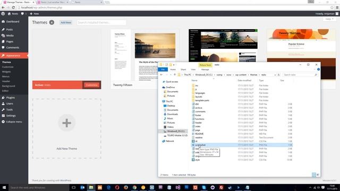Select OneDrive in navigation pane
340x191 pixels.
pyautogui.click(x=170, y=88)
